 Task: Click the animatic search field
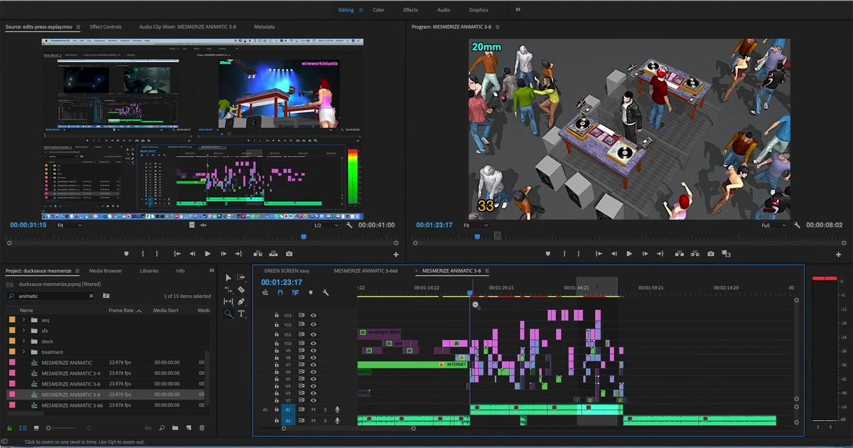[51, 296]
